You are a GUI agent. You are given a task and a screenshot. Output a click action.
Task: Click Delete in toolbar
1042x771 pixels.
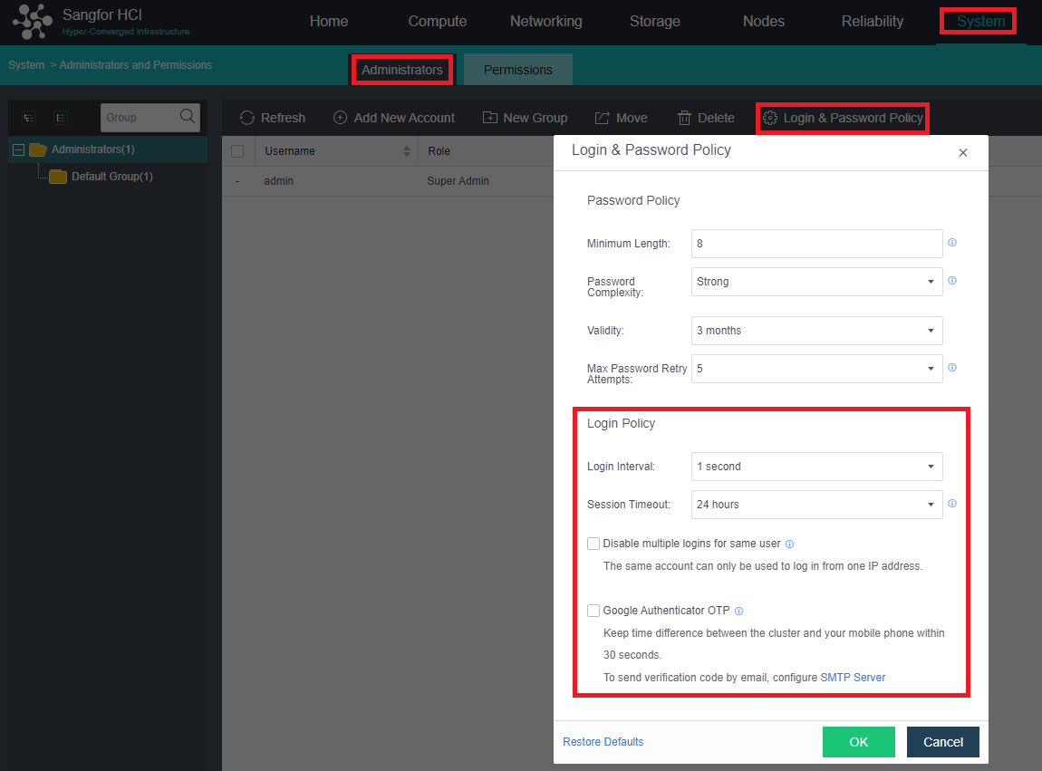(706, 118)
